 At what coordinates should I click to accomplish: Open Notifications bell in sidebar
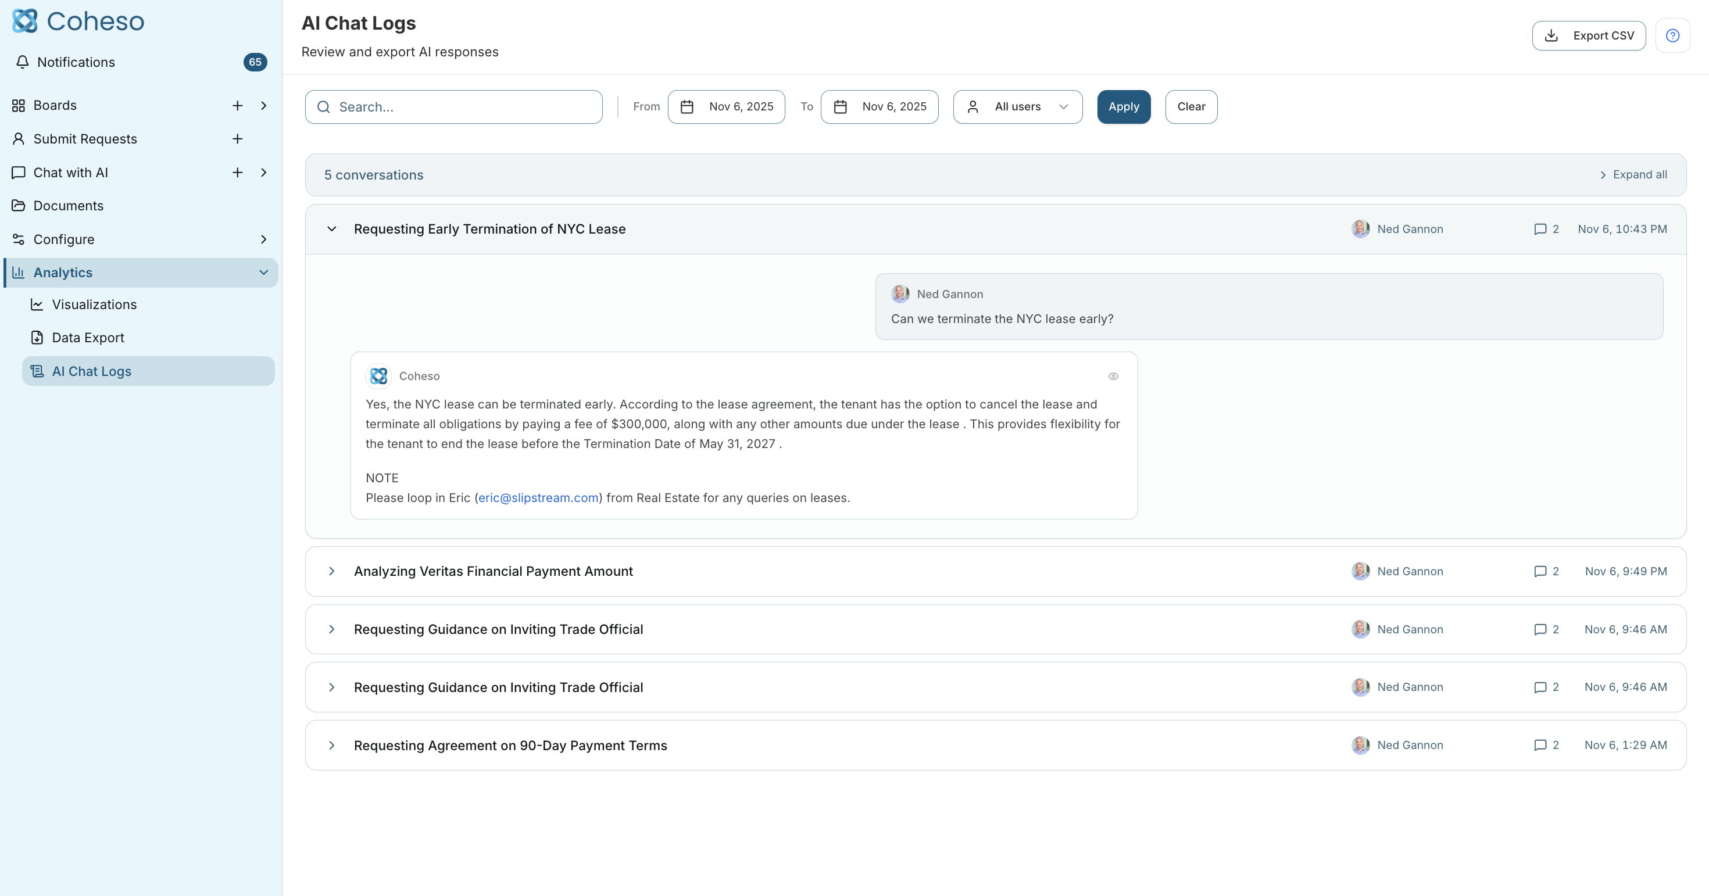click(x=23, y=62)
